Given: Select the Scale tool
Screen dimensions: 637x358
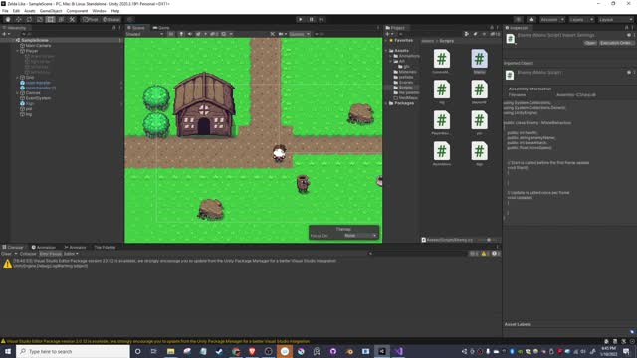Looking at the screenshot, I should coord(40,20).
